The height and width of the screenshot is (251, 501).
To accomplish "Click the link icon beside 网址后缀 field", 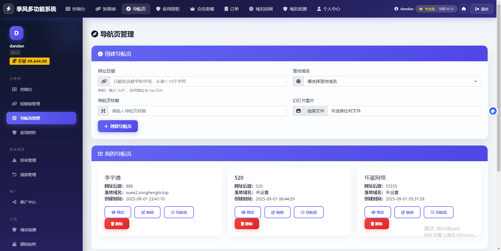I will pyautogui.click(x=104, y=81).
